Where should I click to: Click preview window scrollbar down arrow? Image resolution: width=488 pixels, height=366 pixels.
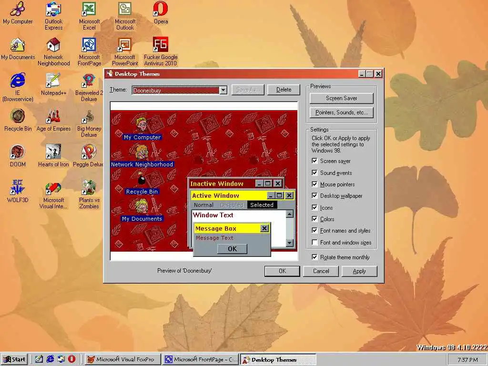pos(290,243)
